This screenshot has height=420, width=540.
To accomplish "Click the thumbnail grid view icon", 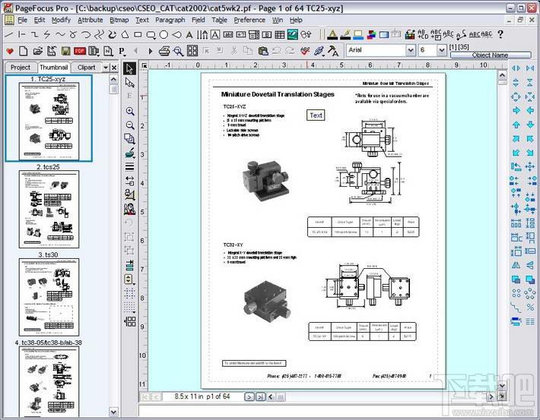I will pos(192,51).
